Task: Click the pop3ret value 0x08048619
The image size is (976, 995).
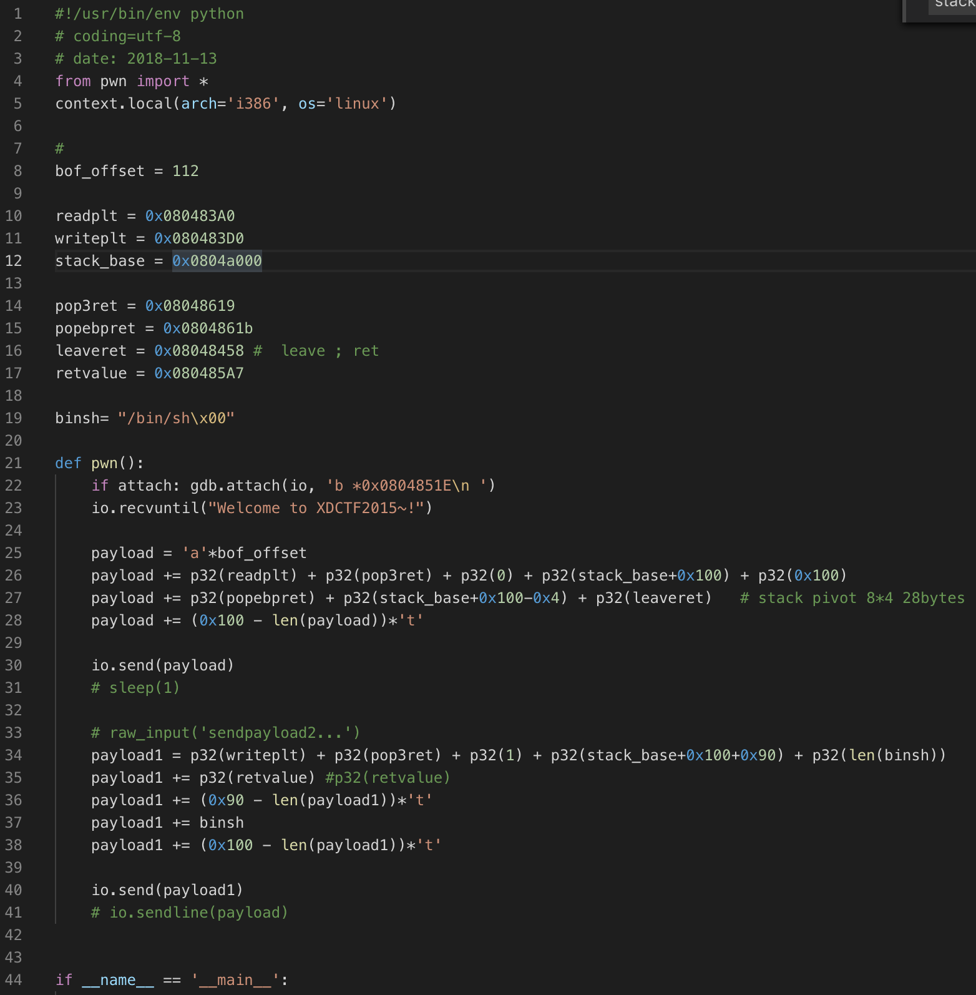Action: (x=190, y=306)
